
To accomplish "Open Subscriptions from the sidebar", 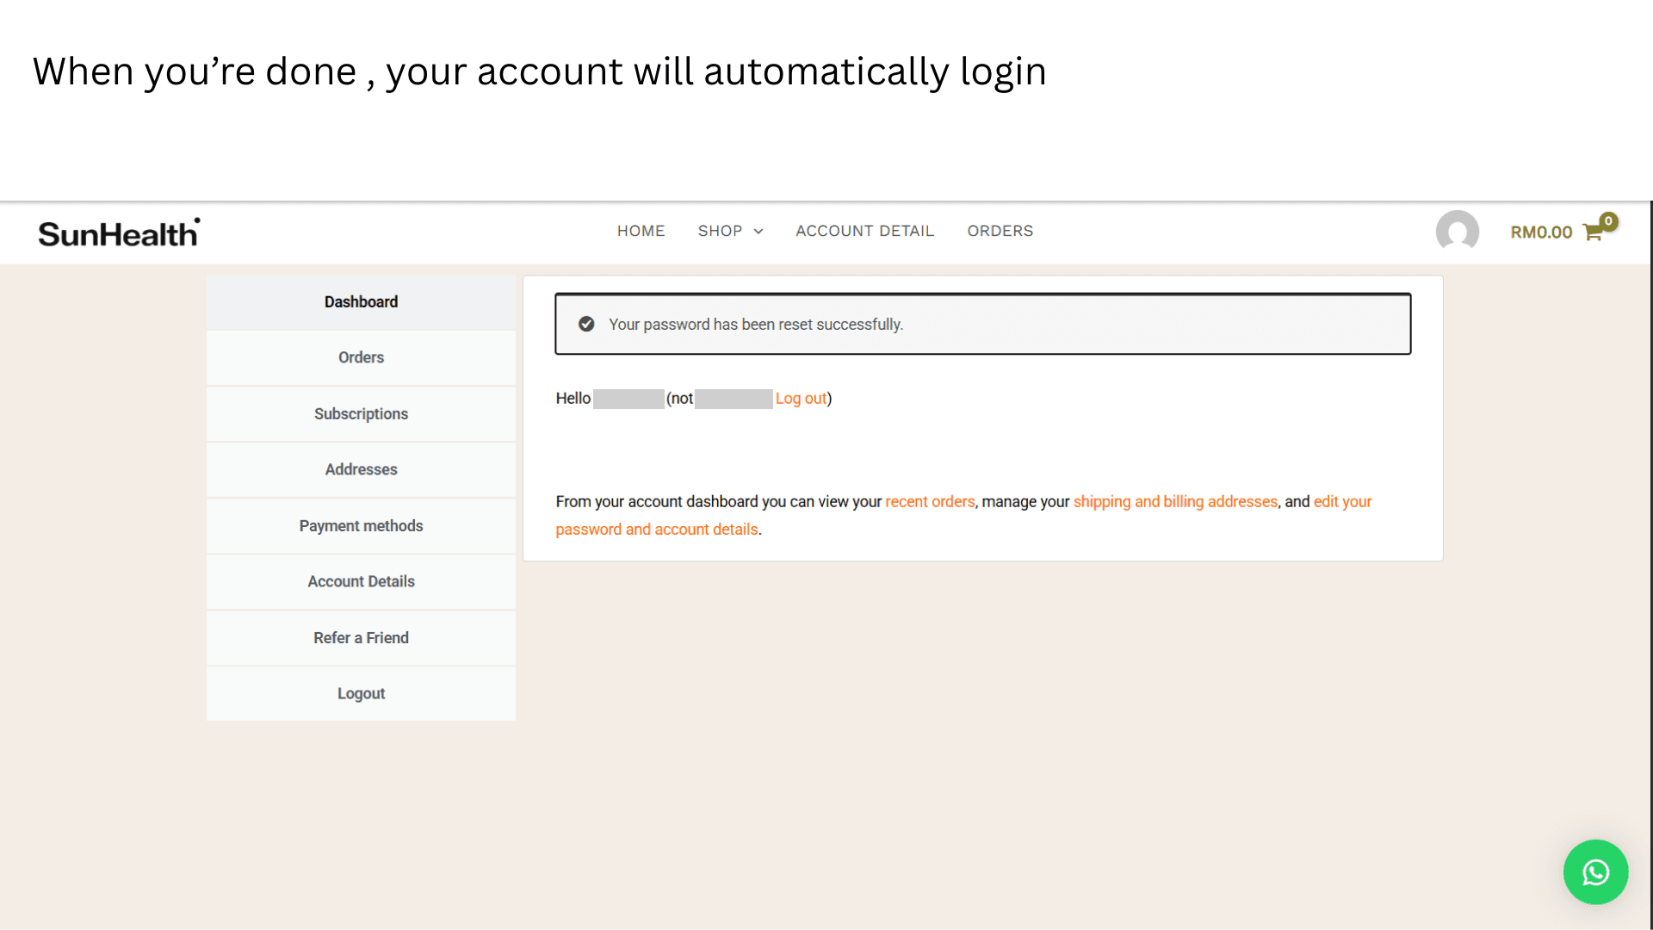I will tap(361, 413).
